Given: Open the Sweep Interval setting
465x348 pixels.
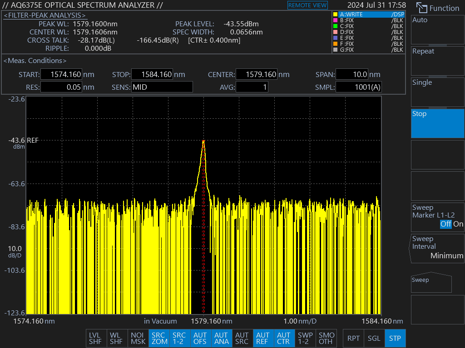Looking at the screenshot, I should [x=437, y=247].
